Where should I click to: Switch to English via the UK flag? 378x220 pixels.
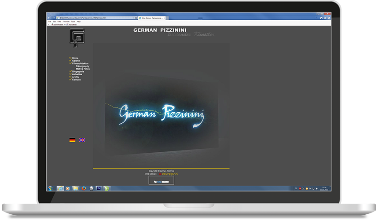pos(82,140)
